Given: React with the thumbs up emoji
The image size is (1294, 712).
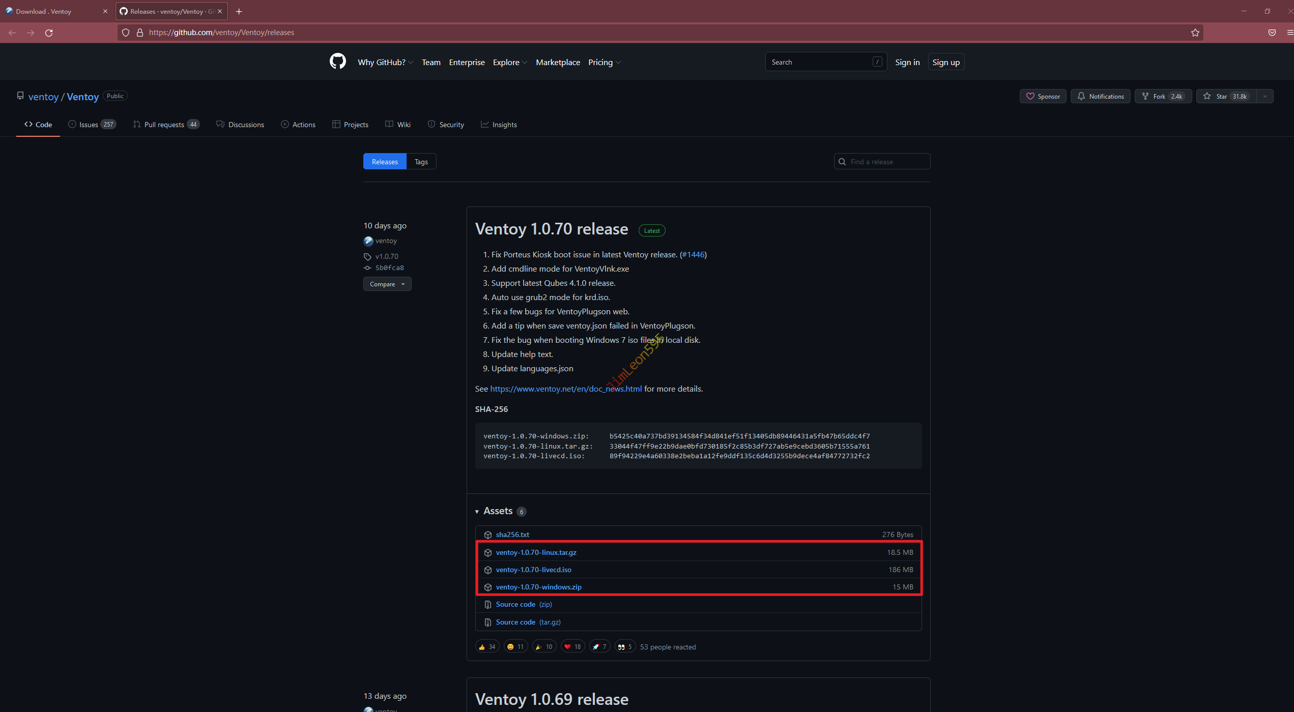Looking at the screenshot, I should pyautogui.click(x=487, y=647).
